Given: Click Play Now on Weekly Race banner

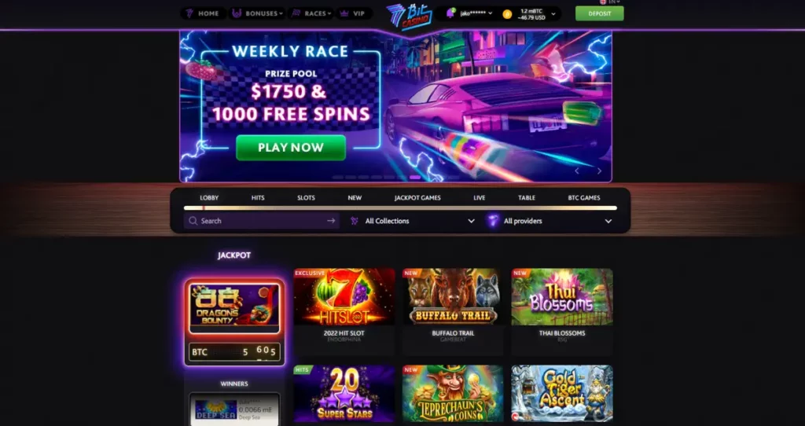Looking at the screenshot, I should [291, 148].
